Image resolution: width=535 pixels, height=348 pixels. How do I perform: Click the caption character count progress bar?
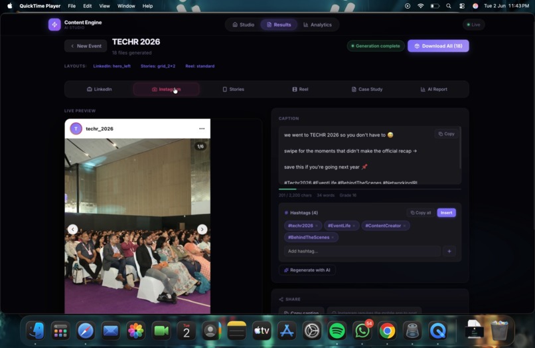coord(370,189)
